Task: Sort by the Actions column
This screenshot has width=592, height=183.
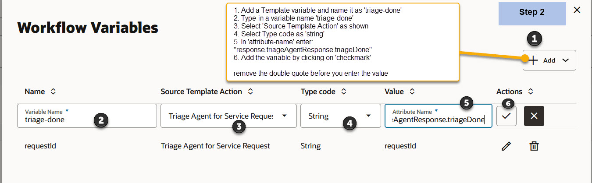Action: pos(531,91)
